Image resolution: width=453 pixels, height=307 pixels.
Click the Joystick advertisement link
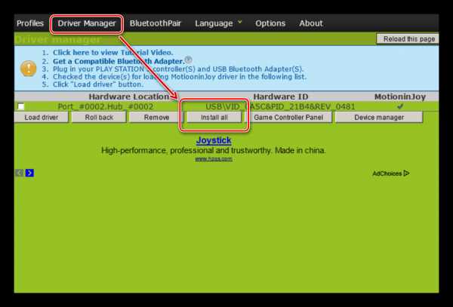(214, 140)
